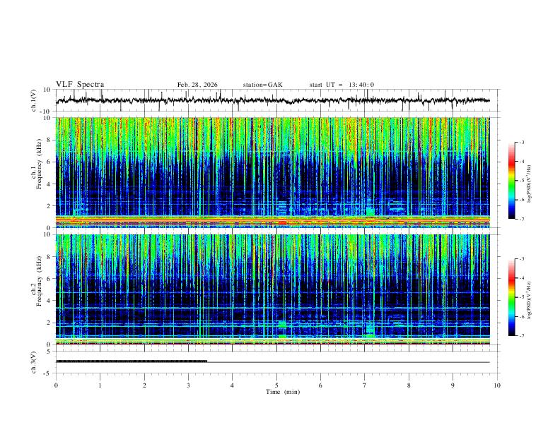Click the ch.1 'Frequency (kHz)' axis label

click(39, 164)
